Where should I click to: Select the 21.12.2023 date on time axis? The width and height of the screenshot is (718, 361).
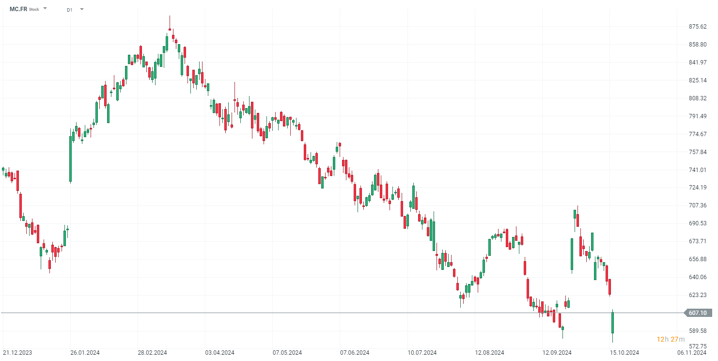(17, 353)
